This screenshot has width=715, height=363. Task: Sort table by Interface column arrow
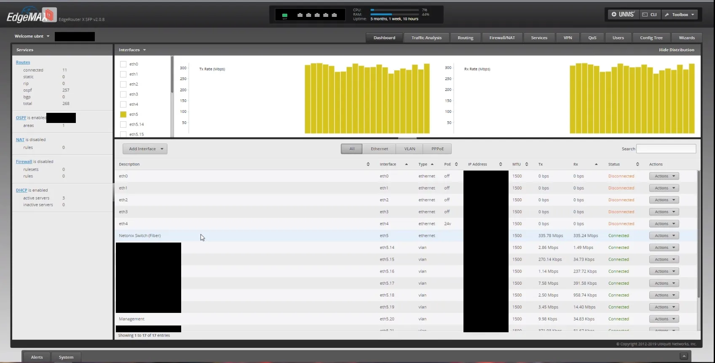[406, 164]
